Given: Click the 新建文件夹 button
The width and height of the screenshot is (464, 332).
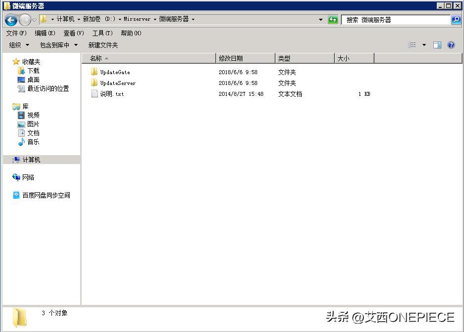Looking at the screenshot, I should tap(102, 45).
